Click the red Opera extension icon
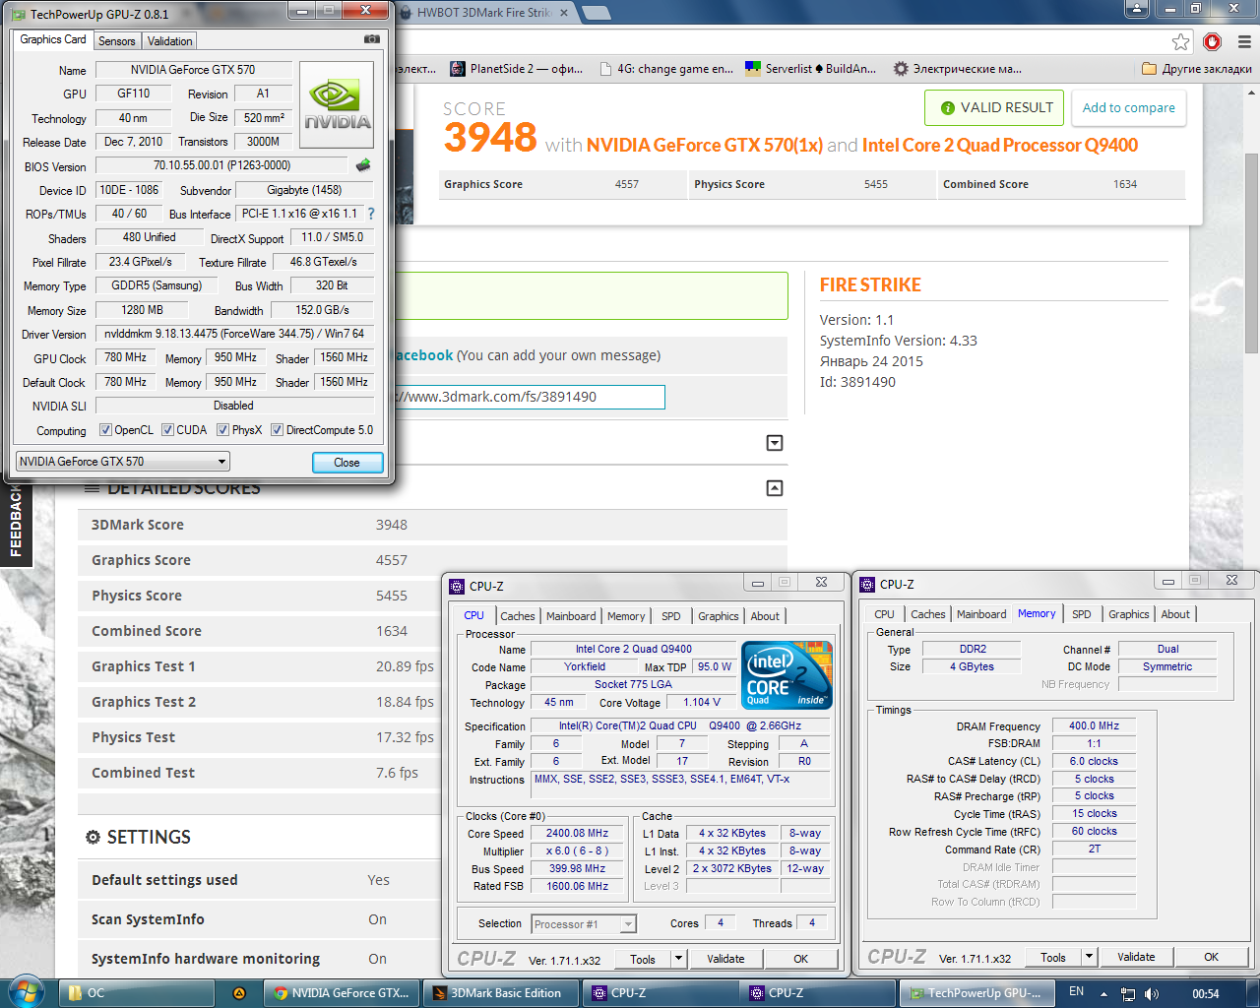The height and width of the screenshot is (1008, 1260). click(1212, 41)
